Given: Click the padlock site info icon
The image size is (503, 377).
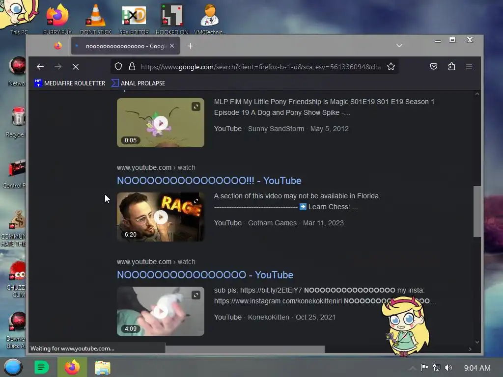Looking at the screenshot, I should (x=132, y=66).
